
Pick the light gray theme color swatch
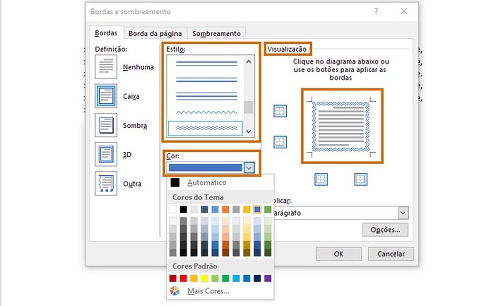pyautogui.click(x=194, y=210)
